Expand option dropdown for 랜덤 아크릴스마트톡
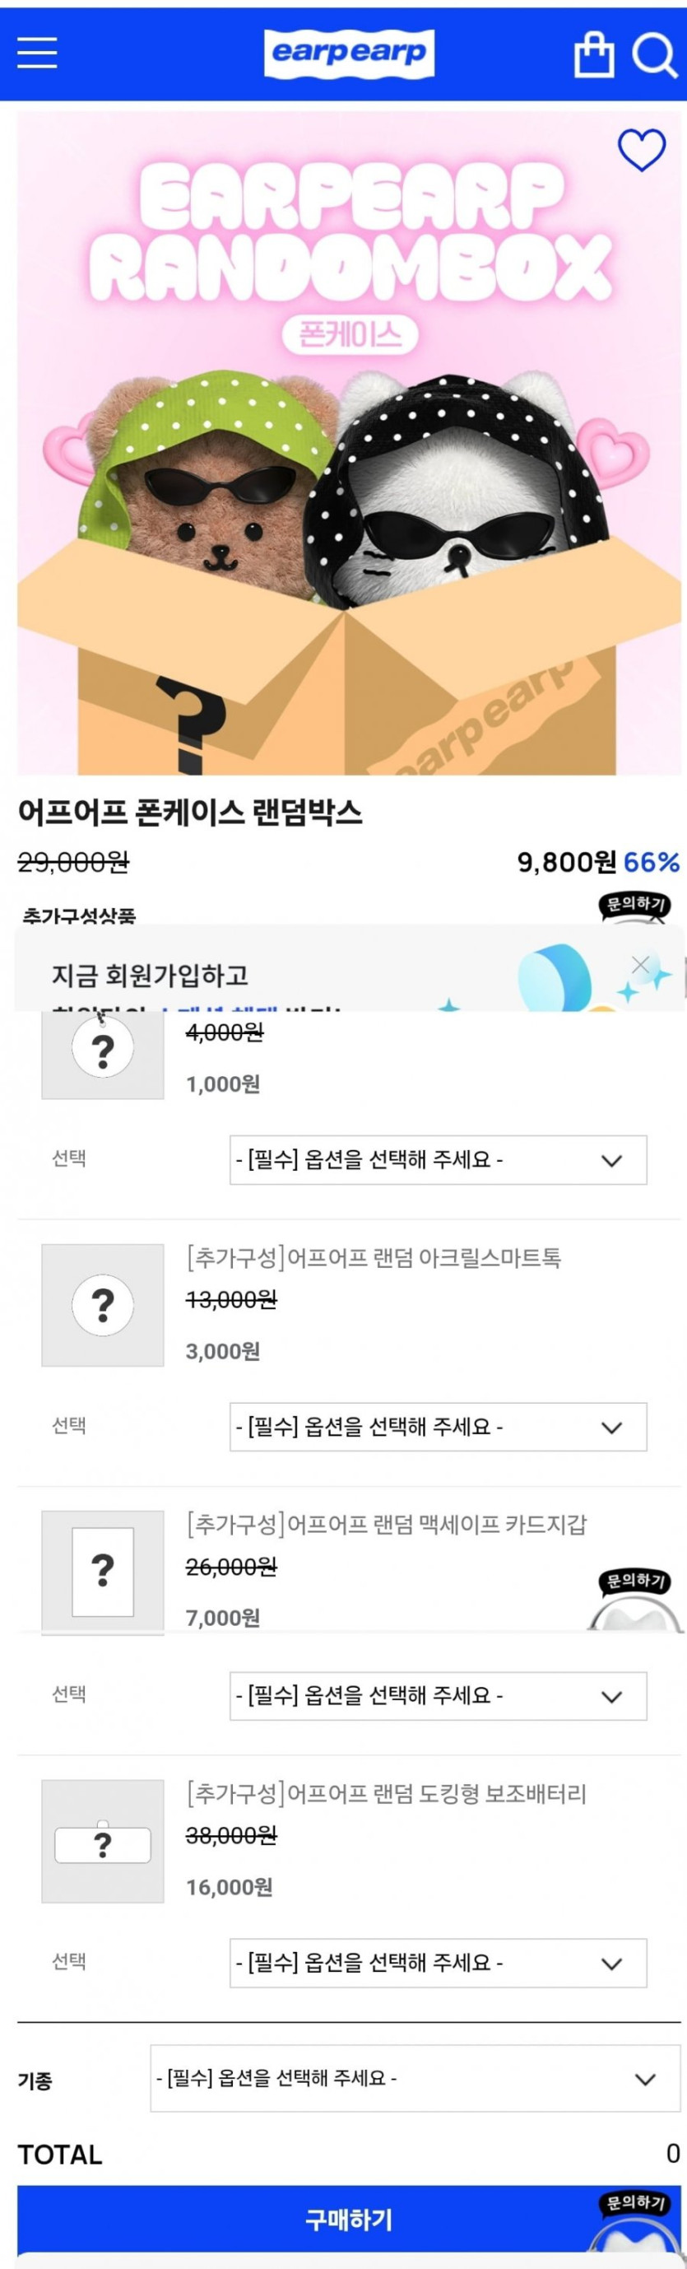The height and width of the screenshot is (2269, 687). coord(438,1426)
